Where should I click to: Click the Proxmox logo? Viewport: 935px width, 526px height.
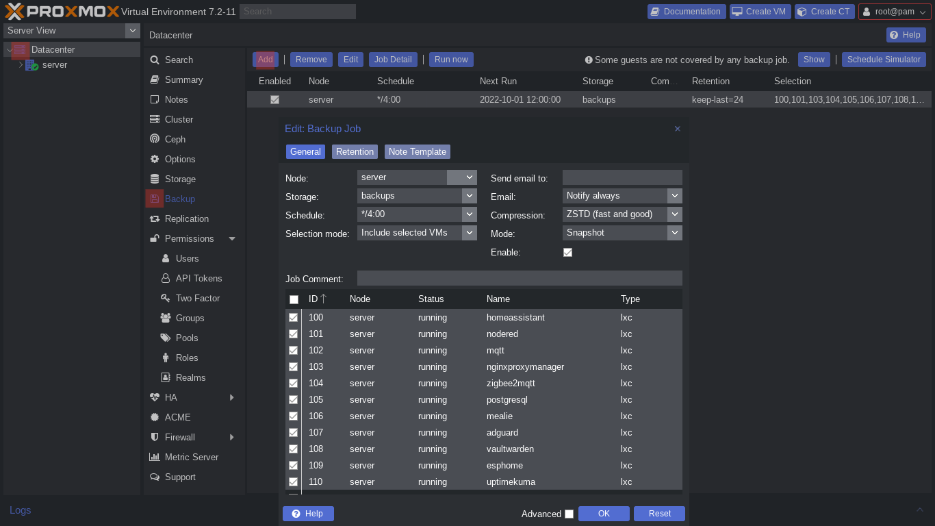click(x=62, y=11)
